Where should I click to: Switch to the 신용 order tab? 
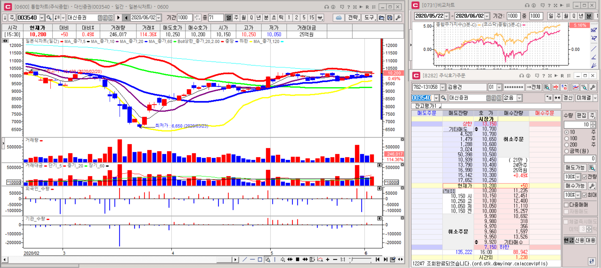pos(579,240)
